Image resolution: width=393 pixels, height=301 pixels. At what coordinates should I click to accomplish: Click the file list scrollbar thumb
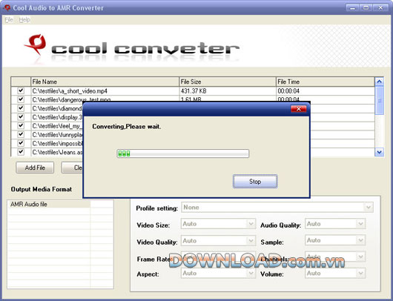tap(379, 101)
